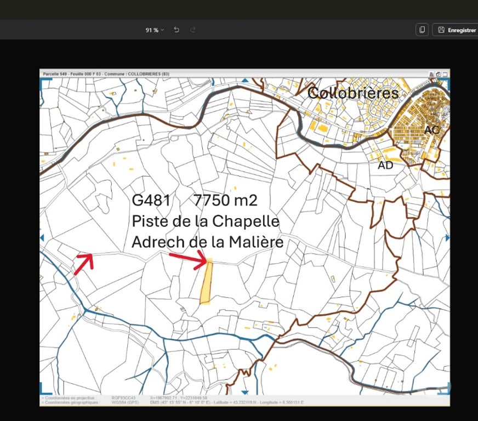Click the Collobrières town label
Screen dimensions: 478x421
point(352,93)
